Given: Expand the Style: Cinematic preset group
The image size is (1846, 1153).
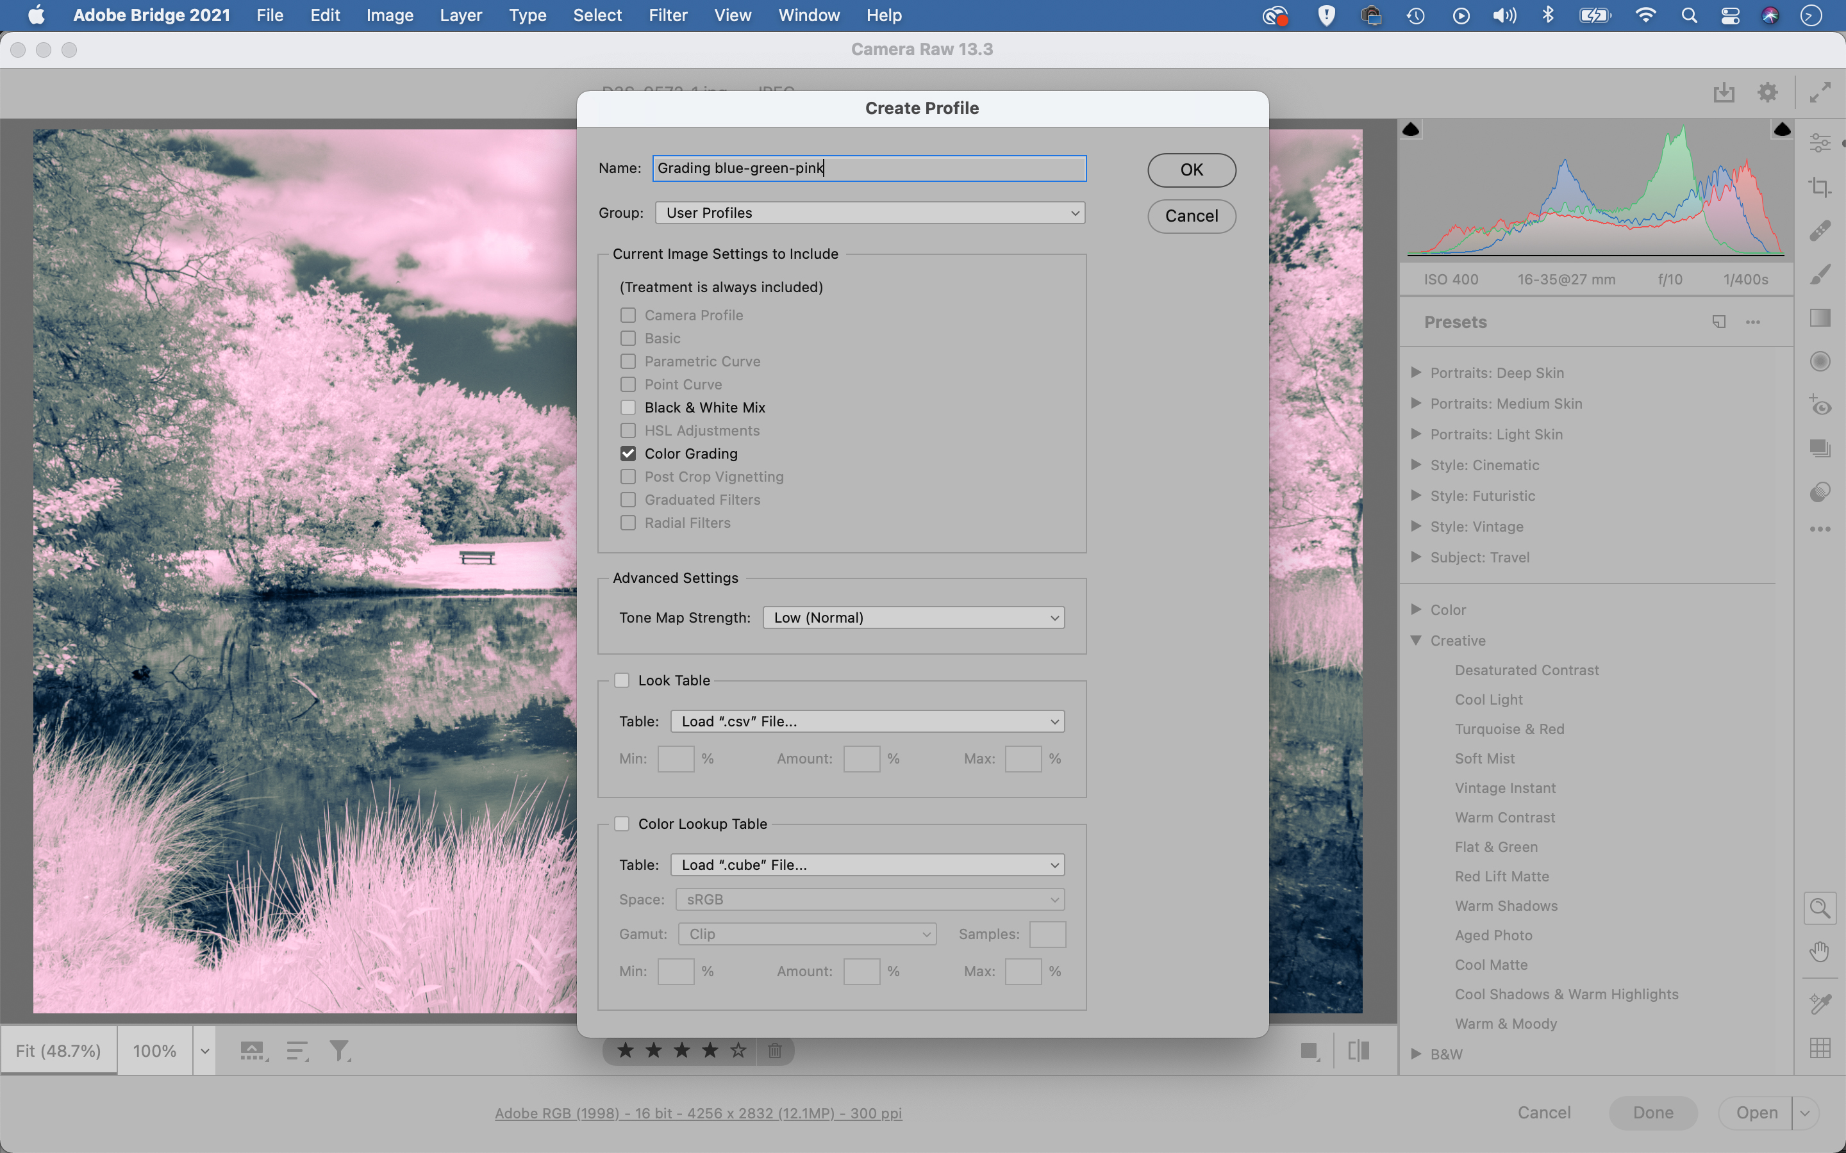Looking at the screenshot, I should (1416, 464).
